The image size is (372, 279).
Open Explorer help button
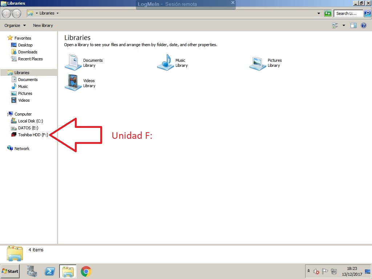click(363, 25)
